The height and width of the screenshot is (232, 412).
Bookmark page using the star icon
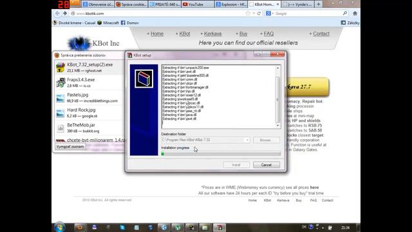click(248, 14)
